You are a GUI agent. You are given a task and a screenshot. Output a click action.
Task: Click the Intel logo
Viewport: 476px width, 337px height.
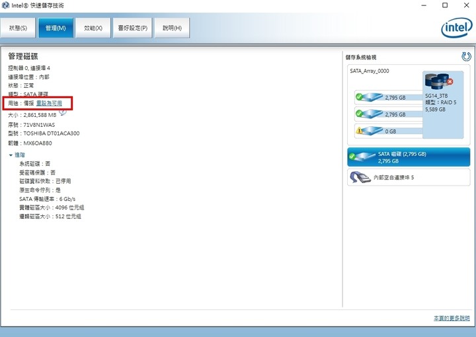(457, 28)
